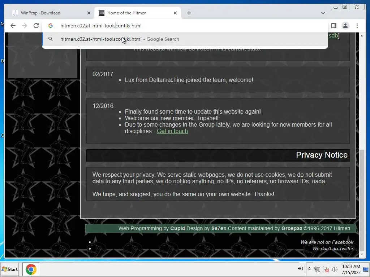Restore down the Chrome window
Image resolution: width=370 pixels, height=277 pixels.
(344, 7)
